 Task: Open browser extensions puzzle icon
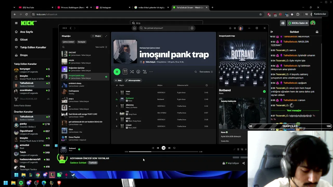(x=298, y=14)
